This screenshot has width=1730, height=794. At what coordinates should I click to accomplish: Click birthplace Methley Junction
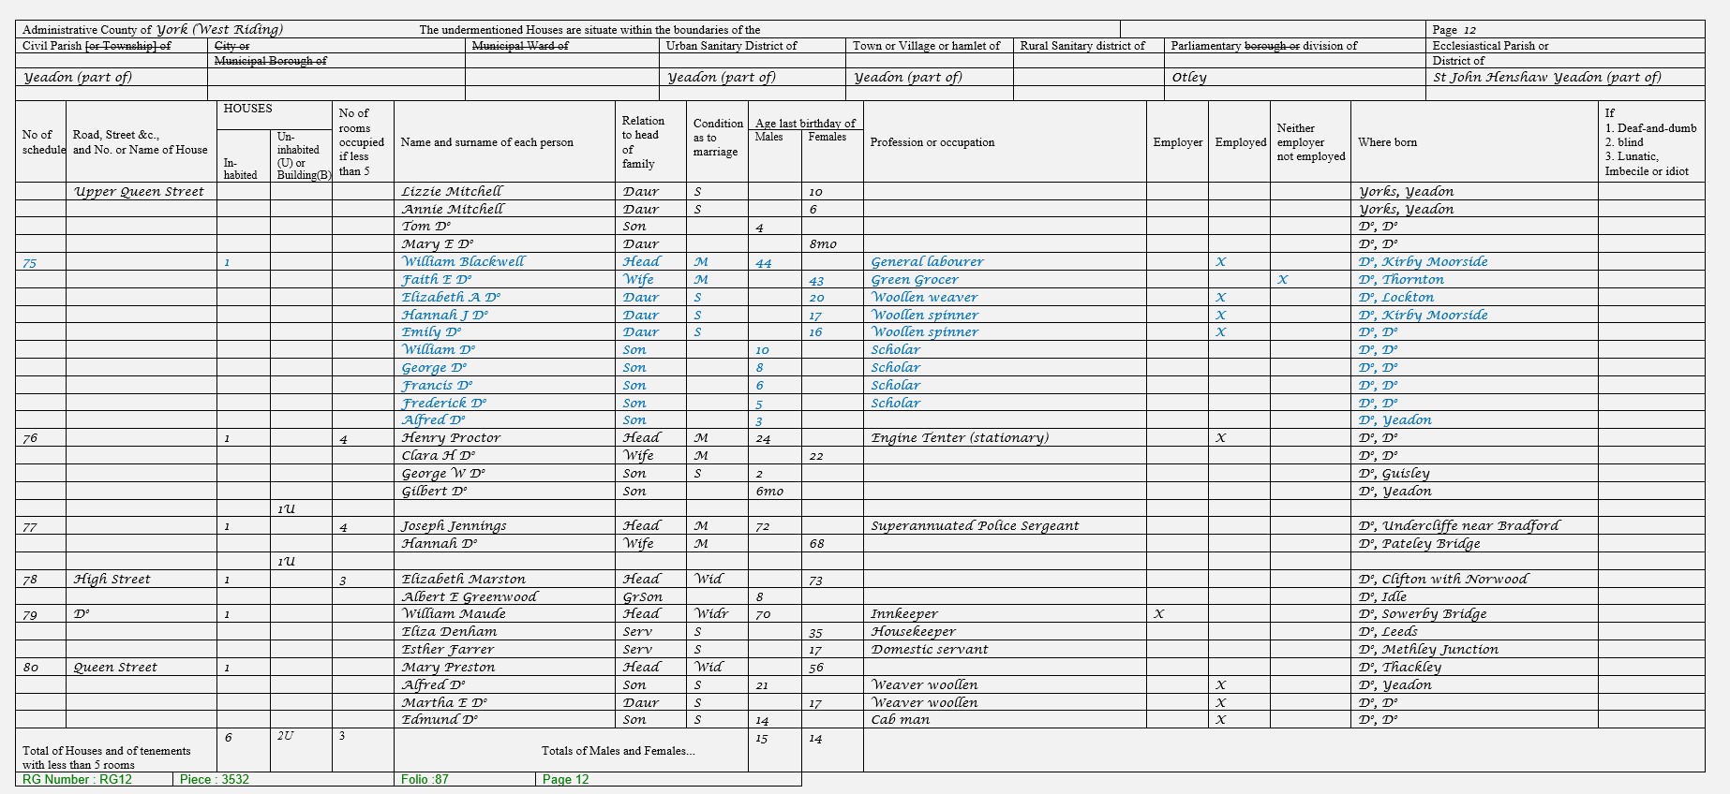[x=1439, y=649]
